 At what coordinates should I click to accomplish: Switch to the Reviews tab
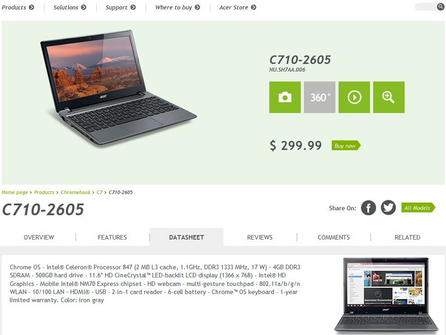pyautogui.click(x=260, y=237)
